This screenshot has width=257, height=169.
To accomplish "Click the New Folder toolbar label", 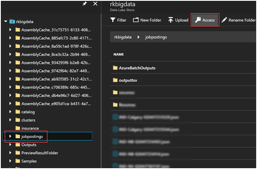I will (x=151, y=20).
